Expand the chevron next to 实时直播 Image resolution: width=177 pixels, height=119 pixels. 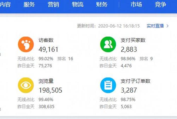pos(168,26)
